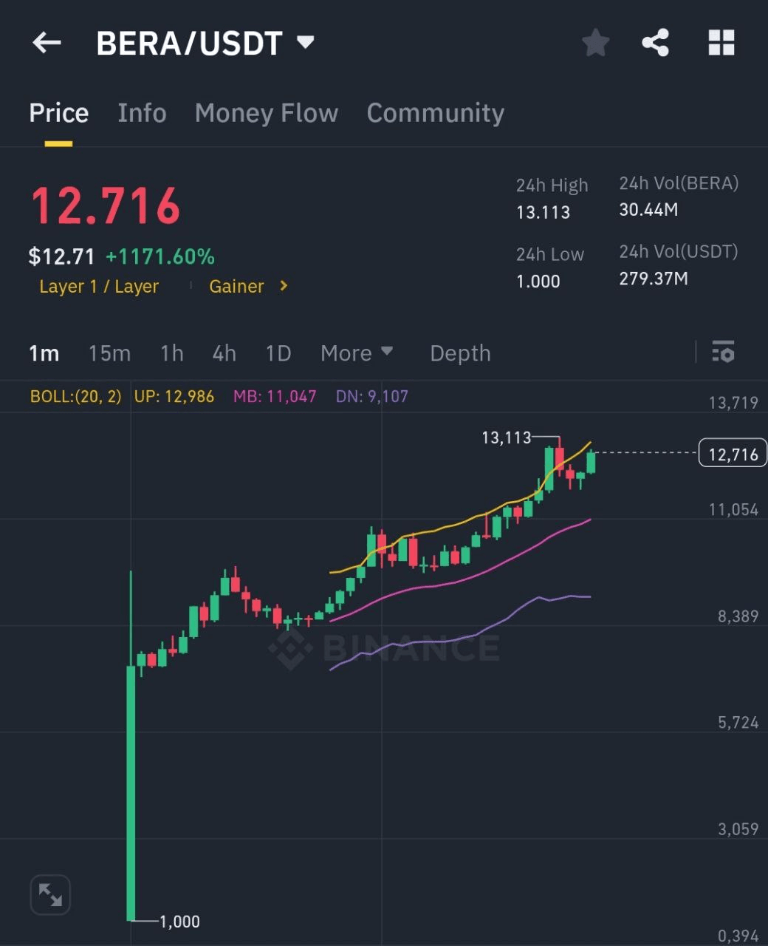
Task: Open the Depth chart view
Action: [x=460, y=353]
